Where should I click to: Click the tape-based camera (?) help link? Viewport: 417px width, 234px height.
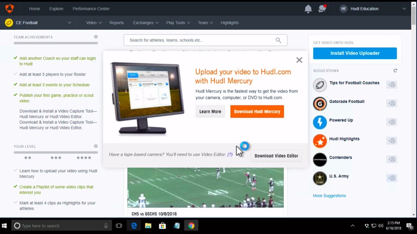coord(230,154)
